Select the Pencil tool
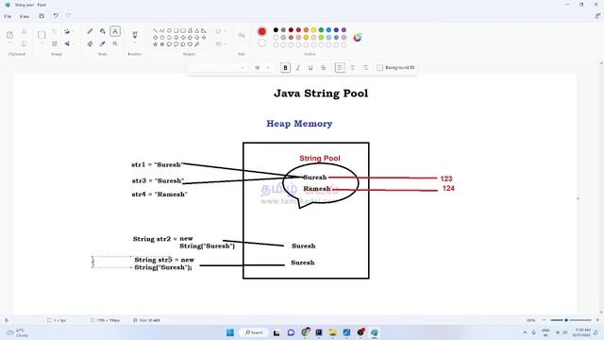This screenshot has height=340, width=604. (90, 31)
